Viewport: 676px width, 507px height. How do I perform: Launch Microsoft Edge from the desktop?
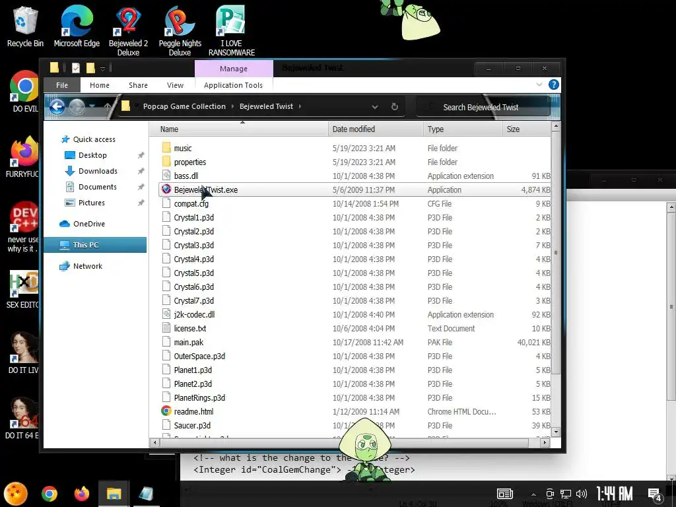(77, 26)
